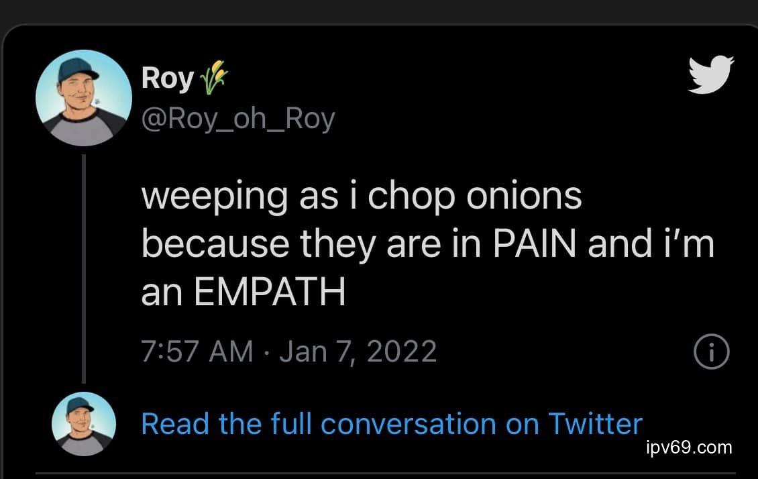Viewport: 758px width, 479px height.
Task: Open the display name "Roy"
Action: [x=167, y=78]
